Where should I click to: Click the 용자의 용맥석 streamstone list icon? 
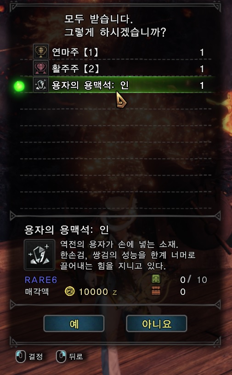pos(40,85)
